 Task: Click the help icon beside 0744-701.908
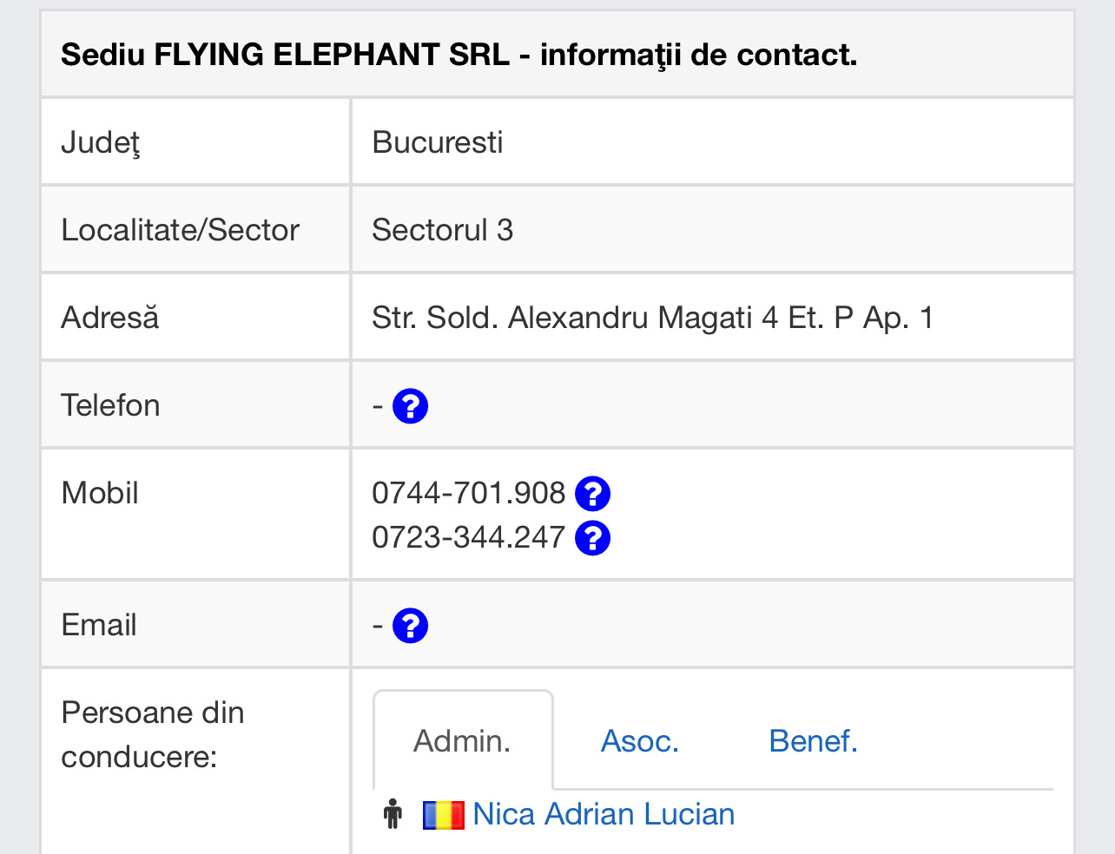[592, 494]
